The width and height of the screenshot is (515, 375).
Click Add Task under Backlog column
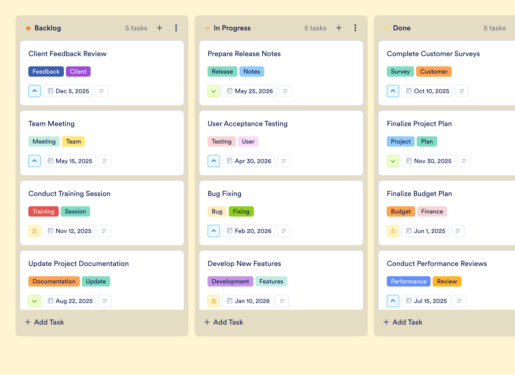[44, 322]
